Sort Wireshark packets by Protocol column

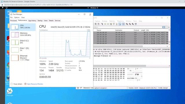(x=136, y=30)
